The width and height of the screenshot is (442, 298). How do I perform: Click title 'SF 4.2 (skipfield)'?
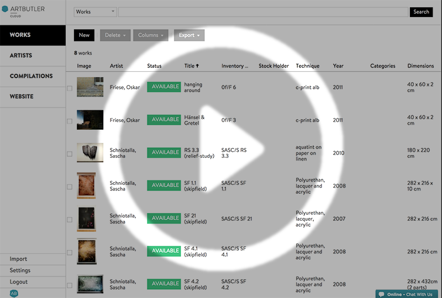196,285
